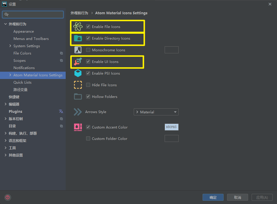Viewport: 277px width, 204px height.
Task: Click the project-level icon beside Scopes
Action: [62, 61]
